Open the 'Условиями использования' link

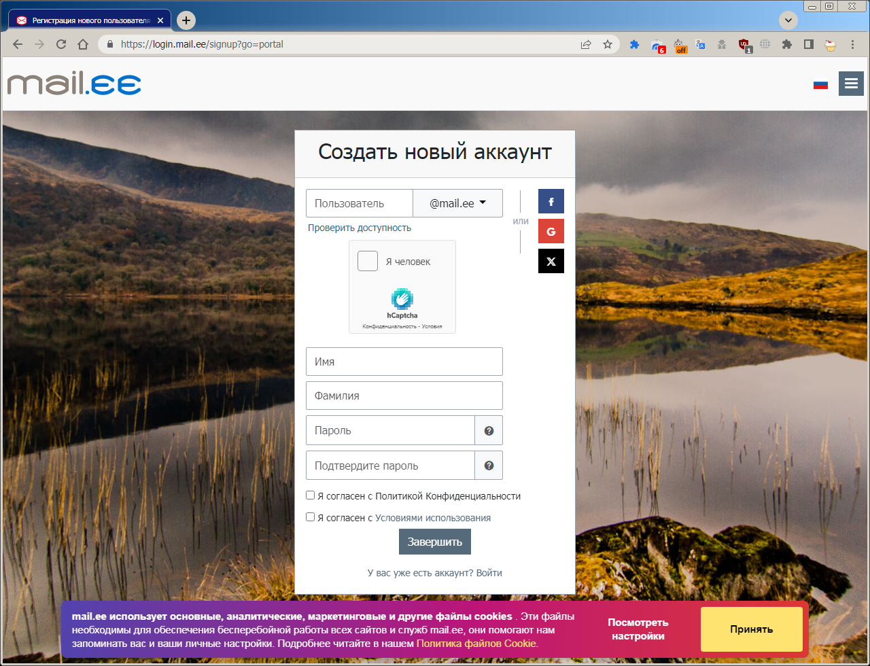coord(433,518)
